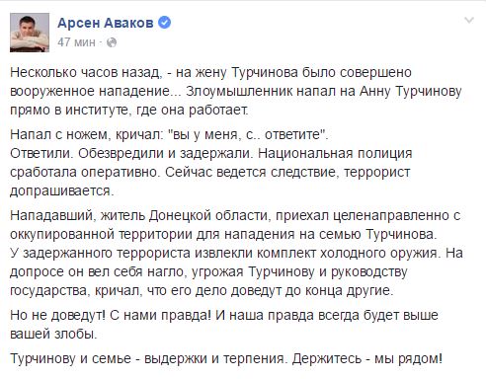The height and width of the screenshot is (379, 486).
Task: Click the sentence С нами правда!
Action: 160,316
